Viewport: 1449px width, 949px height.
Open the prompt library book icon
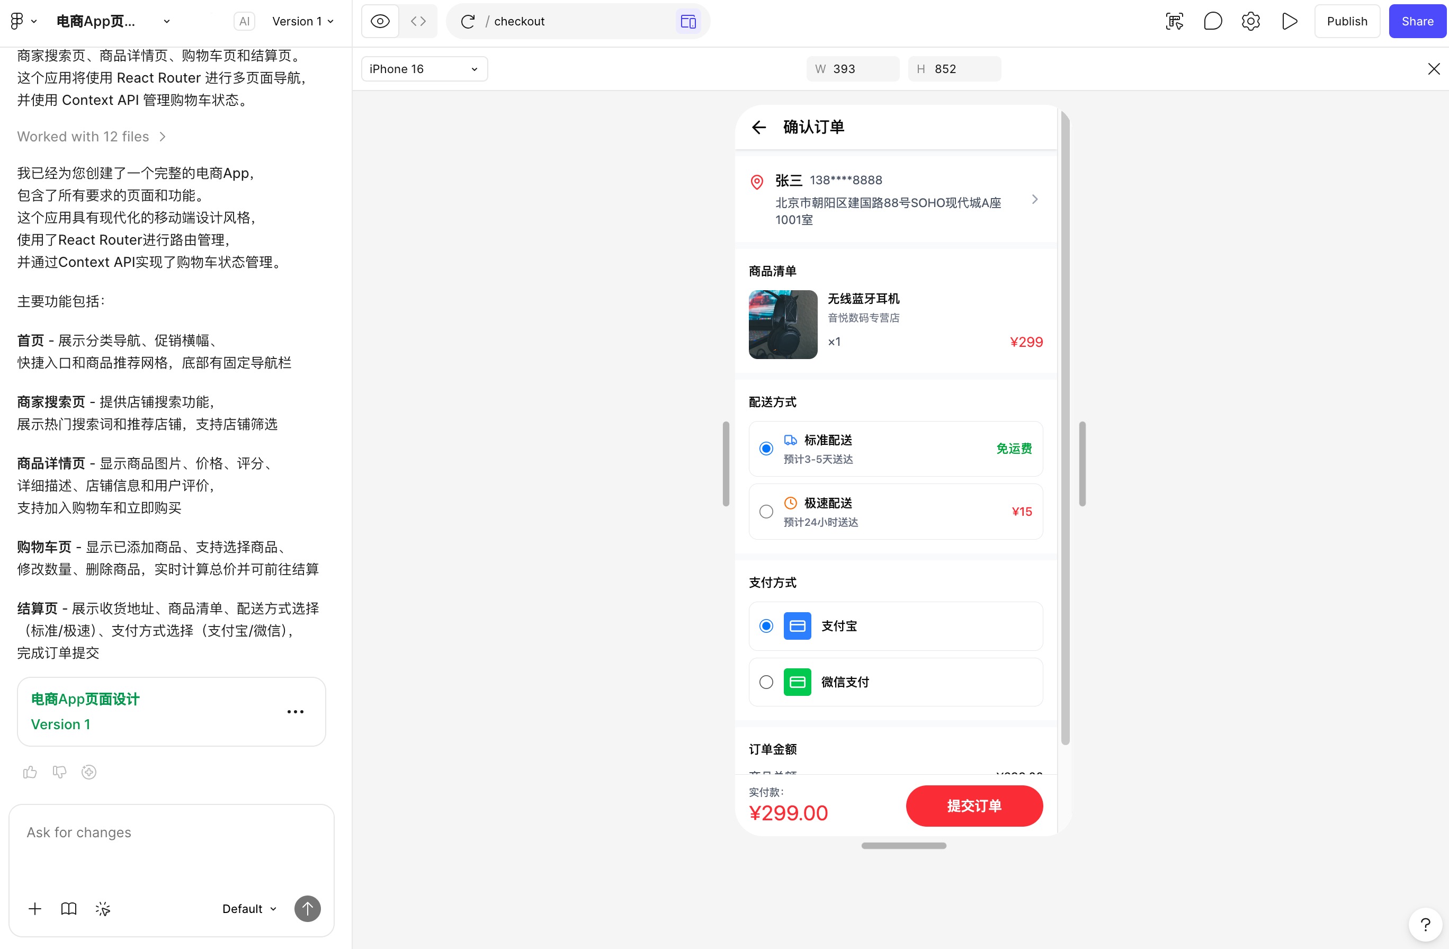tap(69, 909)
